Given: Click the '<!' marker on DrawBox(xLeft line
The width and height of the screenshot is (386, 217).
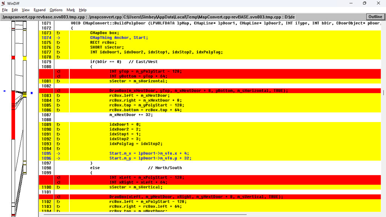Looking at the screenshot, I should click(x=58, y=197).
